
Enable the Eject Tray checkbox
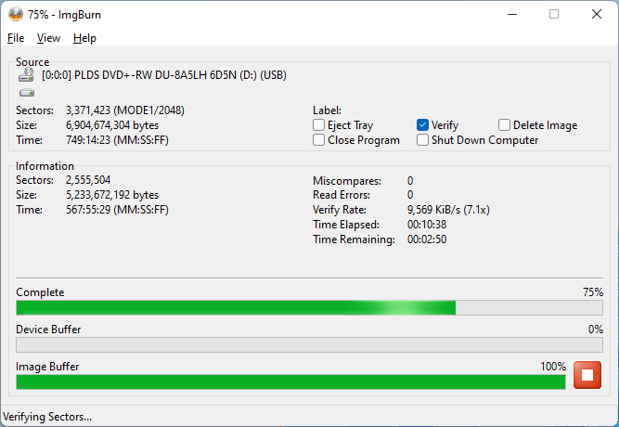click(319, 125)
